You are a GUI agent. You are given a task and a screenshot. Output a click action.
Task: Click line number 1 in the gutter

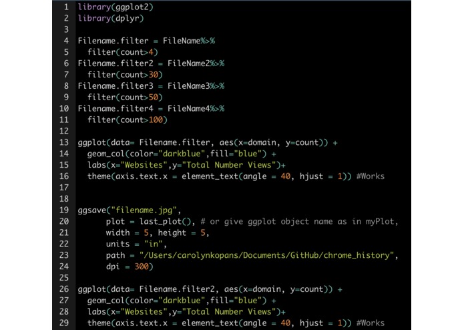click(x=66, y=7)
